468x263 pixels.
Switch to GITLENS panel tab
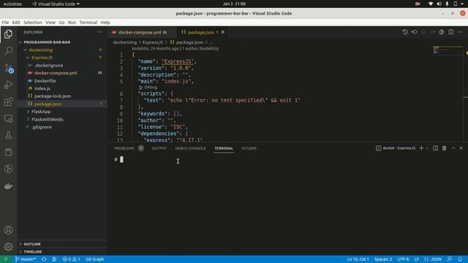point(249,148)
